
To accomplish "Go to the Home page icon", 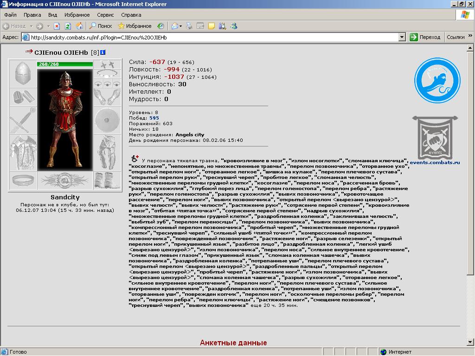I will point(79,26).
